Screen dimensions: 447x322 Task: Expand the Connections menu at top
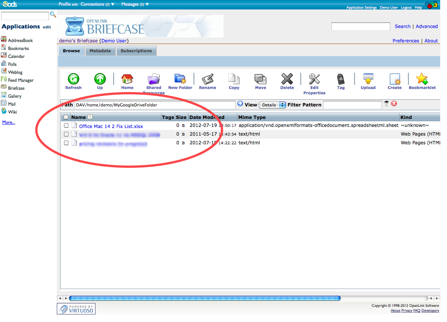[x=97, y=4]
